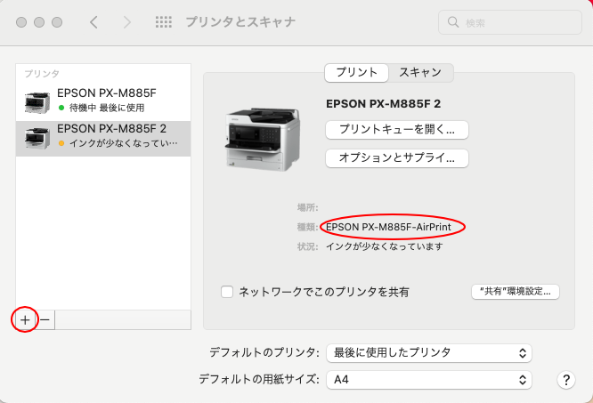Open デフォルトの用紙サイズ dropdown showing A4
The image size is (593, 403).
tap(429, 380)
